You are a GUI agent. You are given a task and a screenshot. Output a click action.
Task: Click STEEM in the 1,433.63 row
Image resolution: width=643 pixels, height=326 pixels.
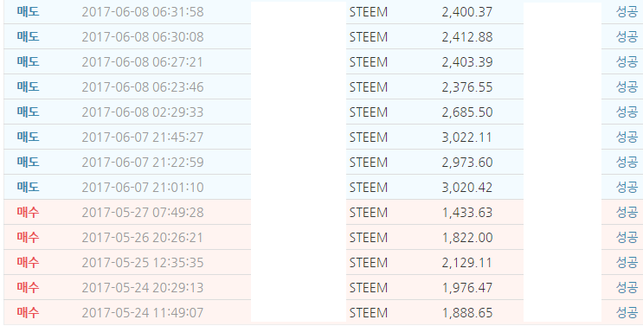point(369,213)
